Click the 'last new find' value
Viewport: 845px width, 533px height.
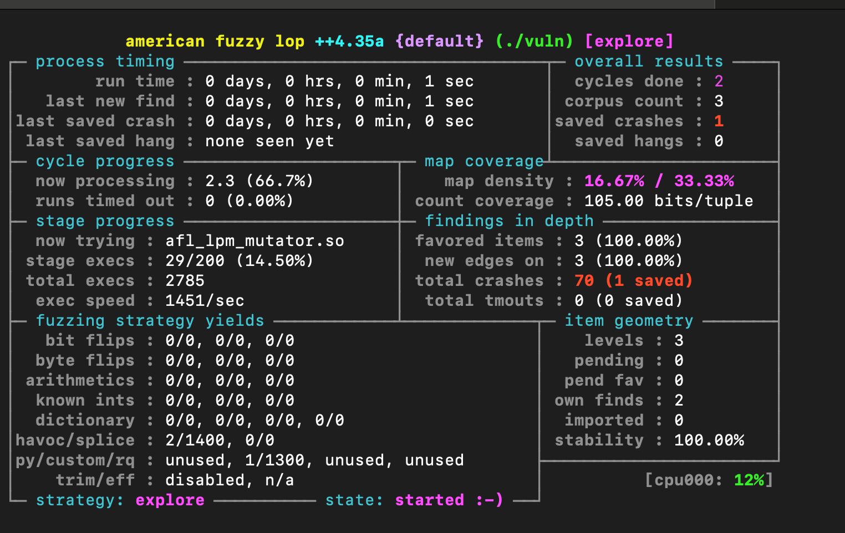tap(340, 101)
